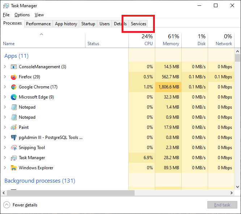Expand the Firefox process group
The height and width of the screenshot is (214, 241).
click(x=5, y=77)
